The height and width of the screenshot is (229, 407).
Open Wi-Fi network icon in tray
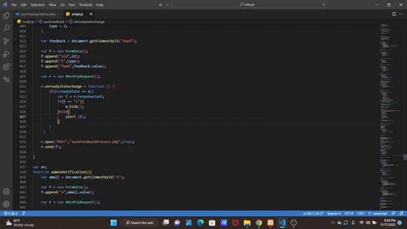click(361, 223)
